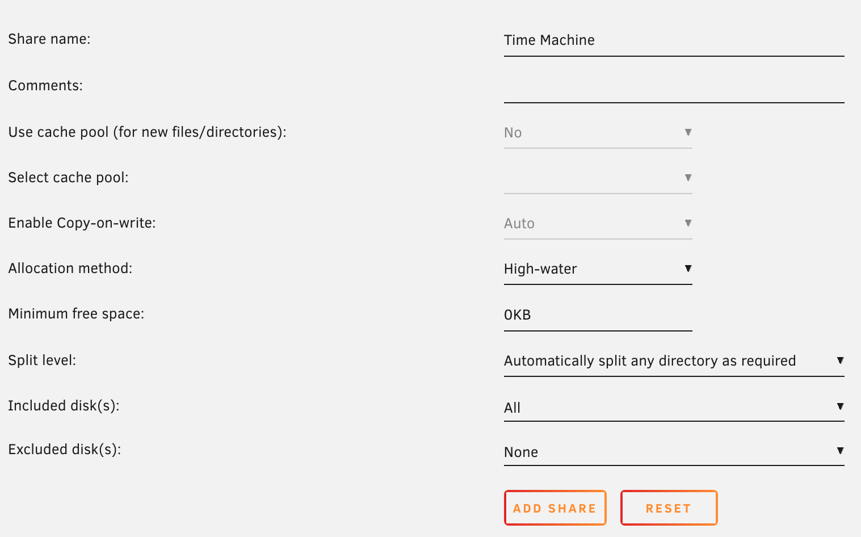This screenshot has width=861, height=537.
Task: Click the Use cache pool dropdown arrow
Action: click(688, 132)
